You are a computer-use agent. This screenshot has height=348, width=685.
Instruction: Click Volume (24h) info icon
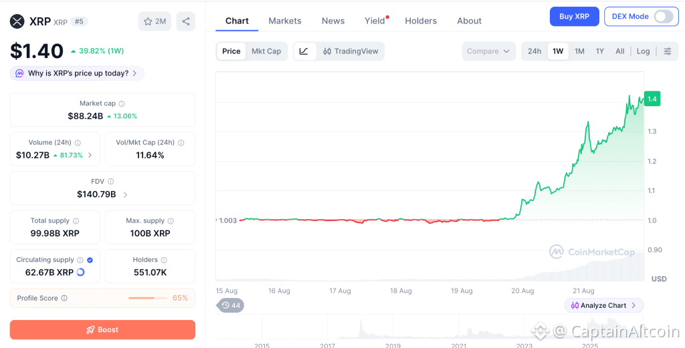(x=78, y=142)
